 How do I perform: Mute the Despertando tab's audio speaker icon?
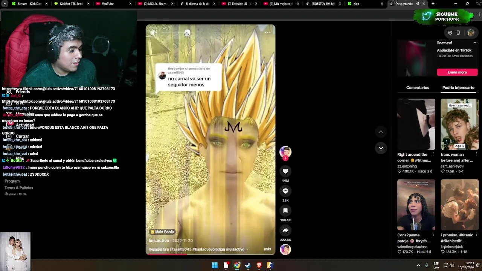(418, 4)
